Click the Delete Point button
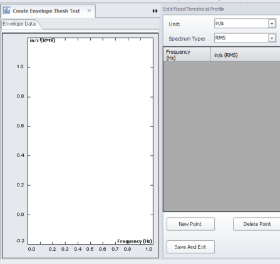The width and height of the screenshot is (280, 264). (257, 224)
